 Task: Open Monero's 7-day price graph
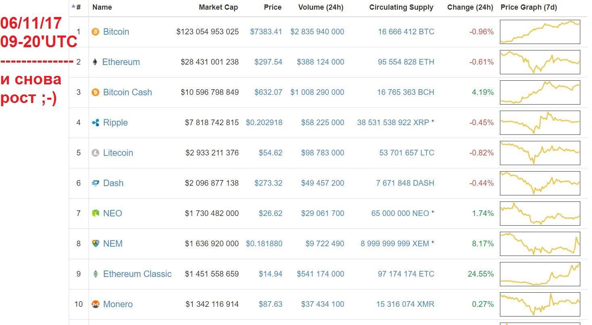point(540,304)
